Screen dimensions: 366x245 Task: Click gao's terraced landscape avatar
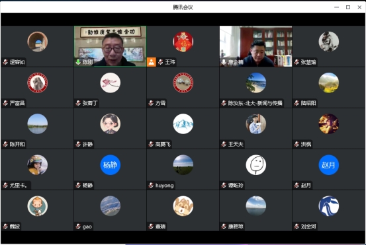point(110,206)
